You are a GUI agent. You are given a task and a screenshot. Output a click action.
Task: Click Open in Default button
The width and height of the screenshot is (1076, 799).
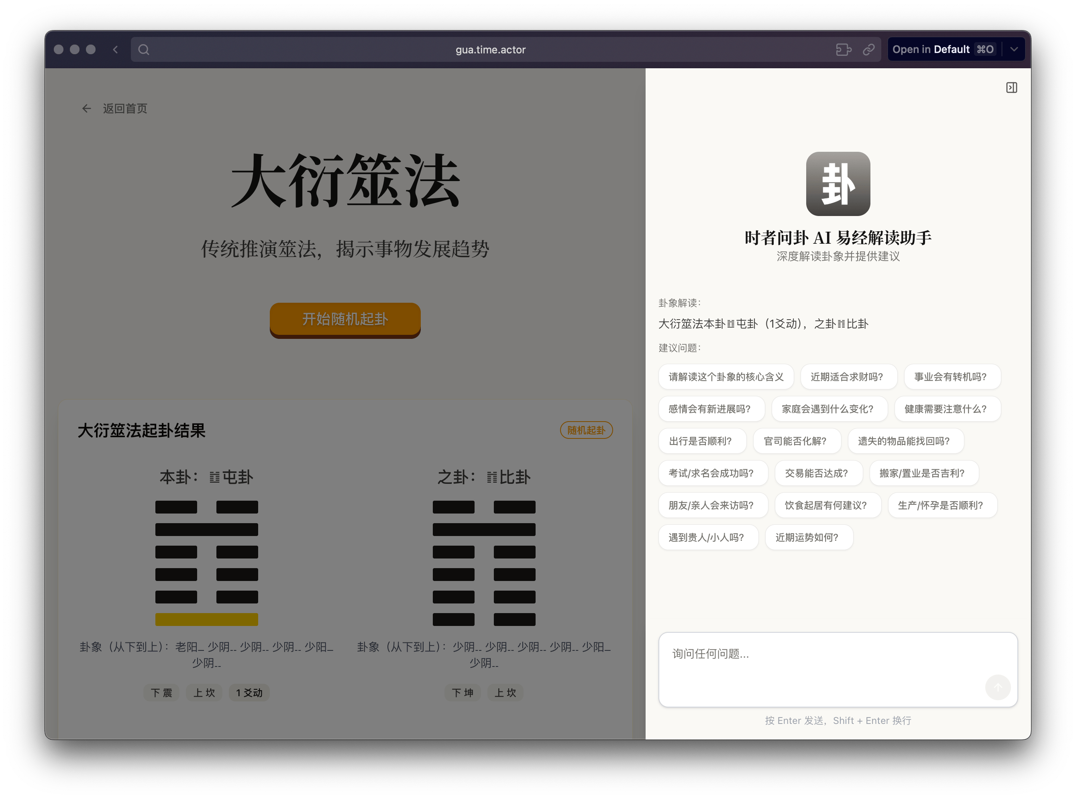[943, 49]
